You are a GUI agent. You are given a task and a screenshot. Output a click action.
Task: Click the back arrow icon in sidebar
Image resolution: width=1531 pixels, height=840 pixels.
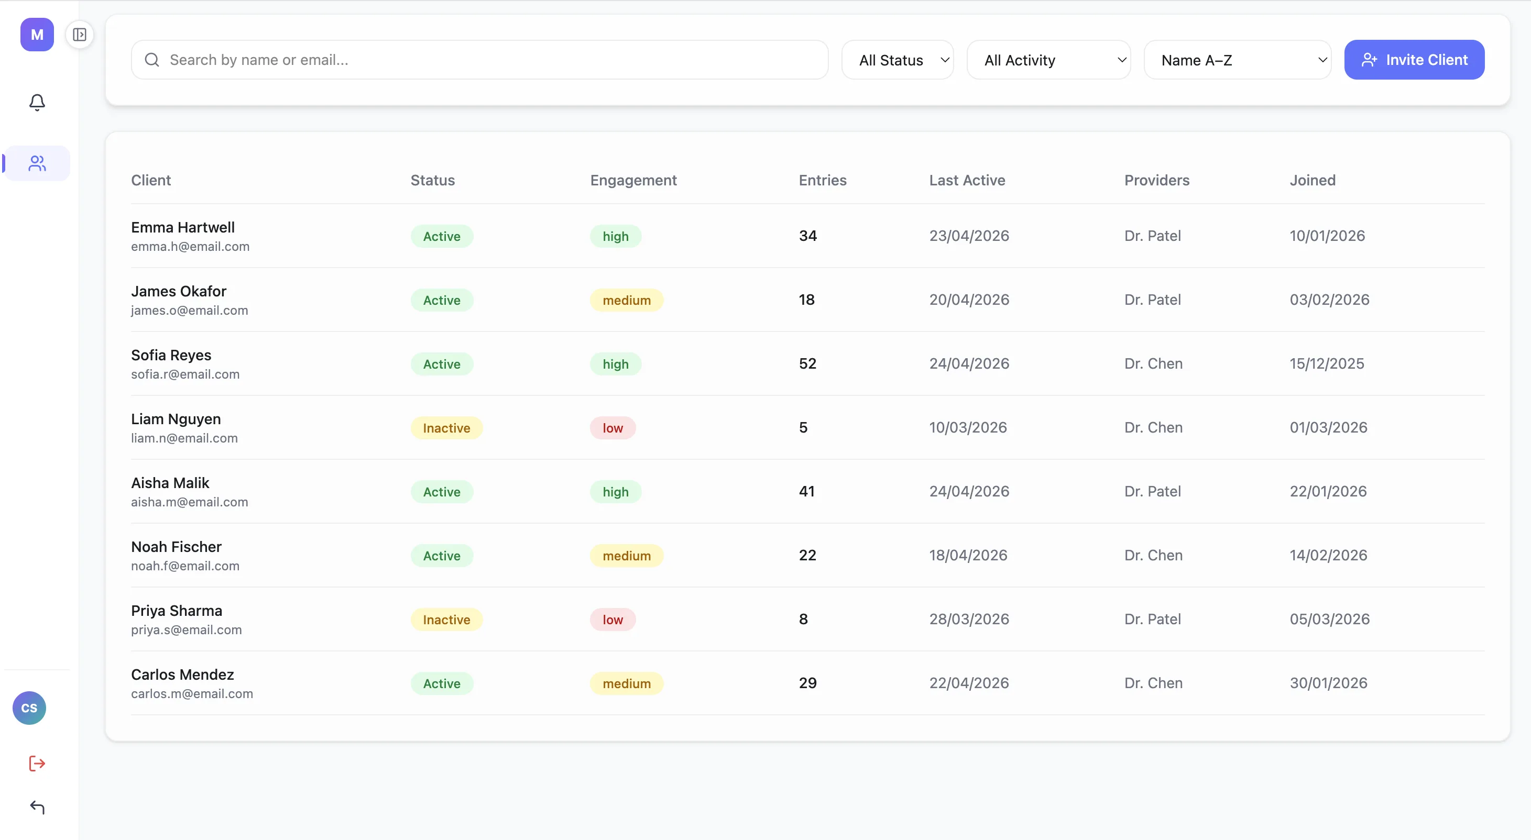point(37,806)
